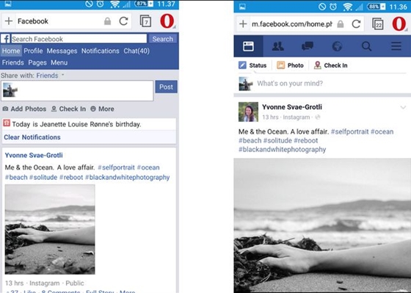The image size is (411, 293).
Task: Open Friend requests icon on right
Action: coord(278,46)
